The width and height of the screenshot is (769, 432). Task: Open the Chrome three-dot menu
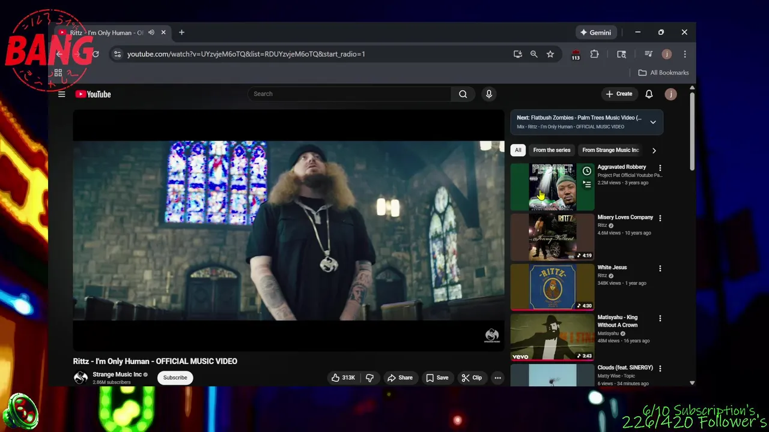coord(685,54)
